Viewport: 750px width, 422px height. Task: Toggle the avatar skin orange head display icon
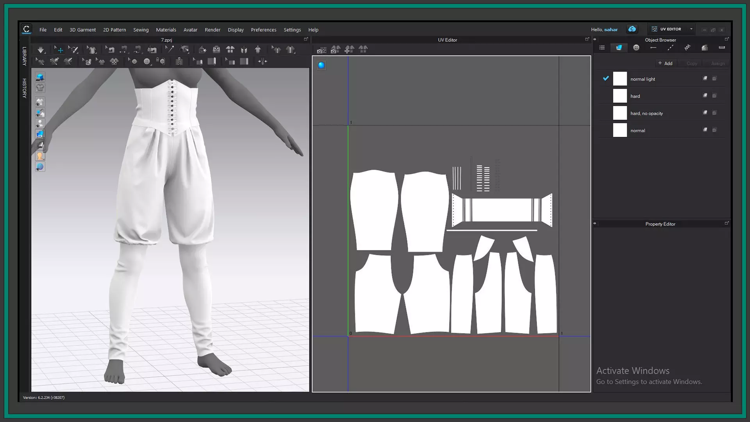point(40,156)
